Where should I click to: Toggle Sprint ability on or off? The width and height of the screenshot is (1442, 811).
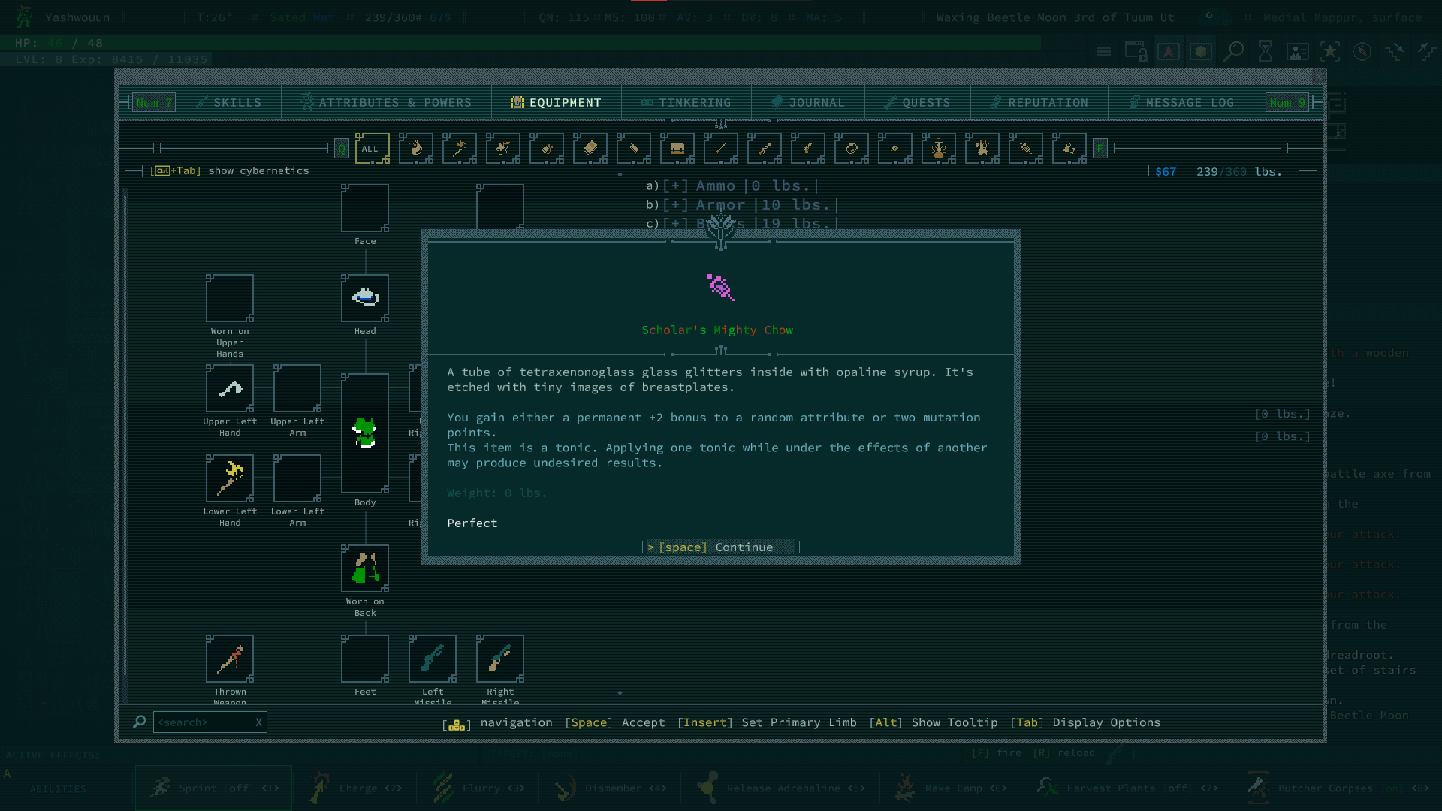point(214,788)
